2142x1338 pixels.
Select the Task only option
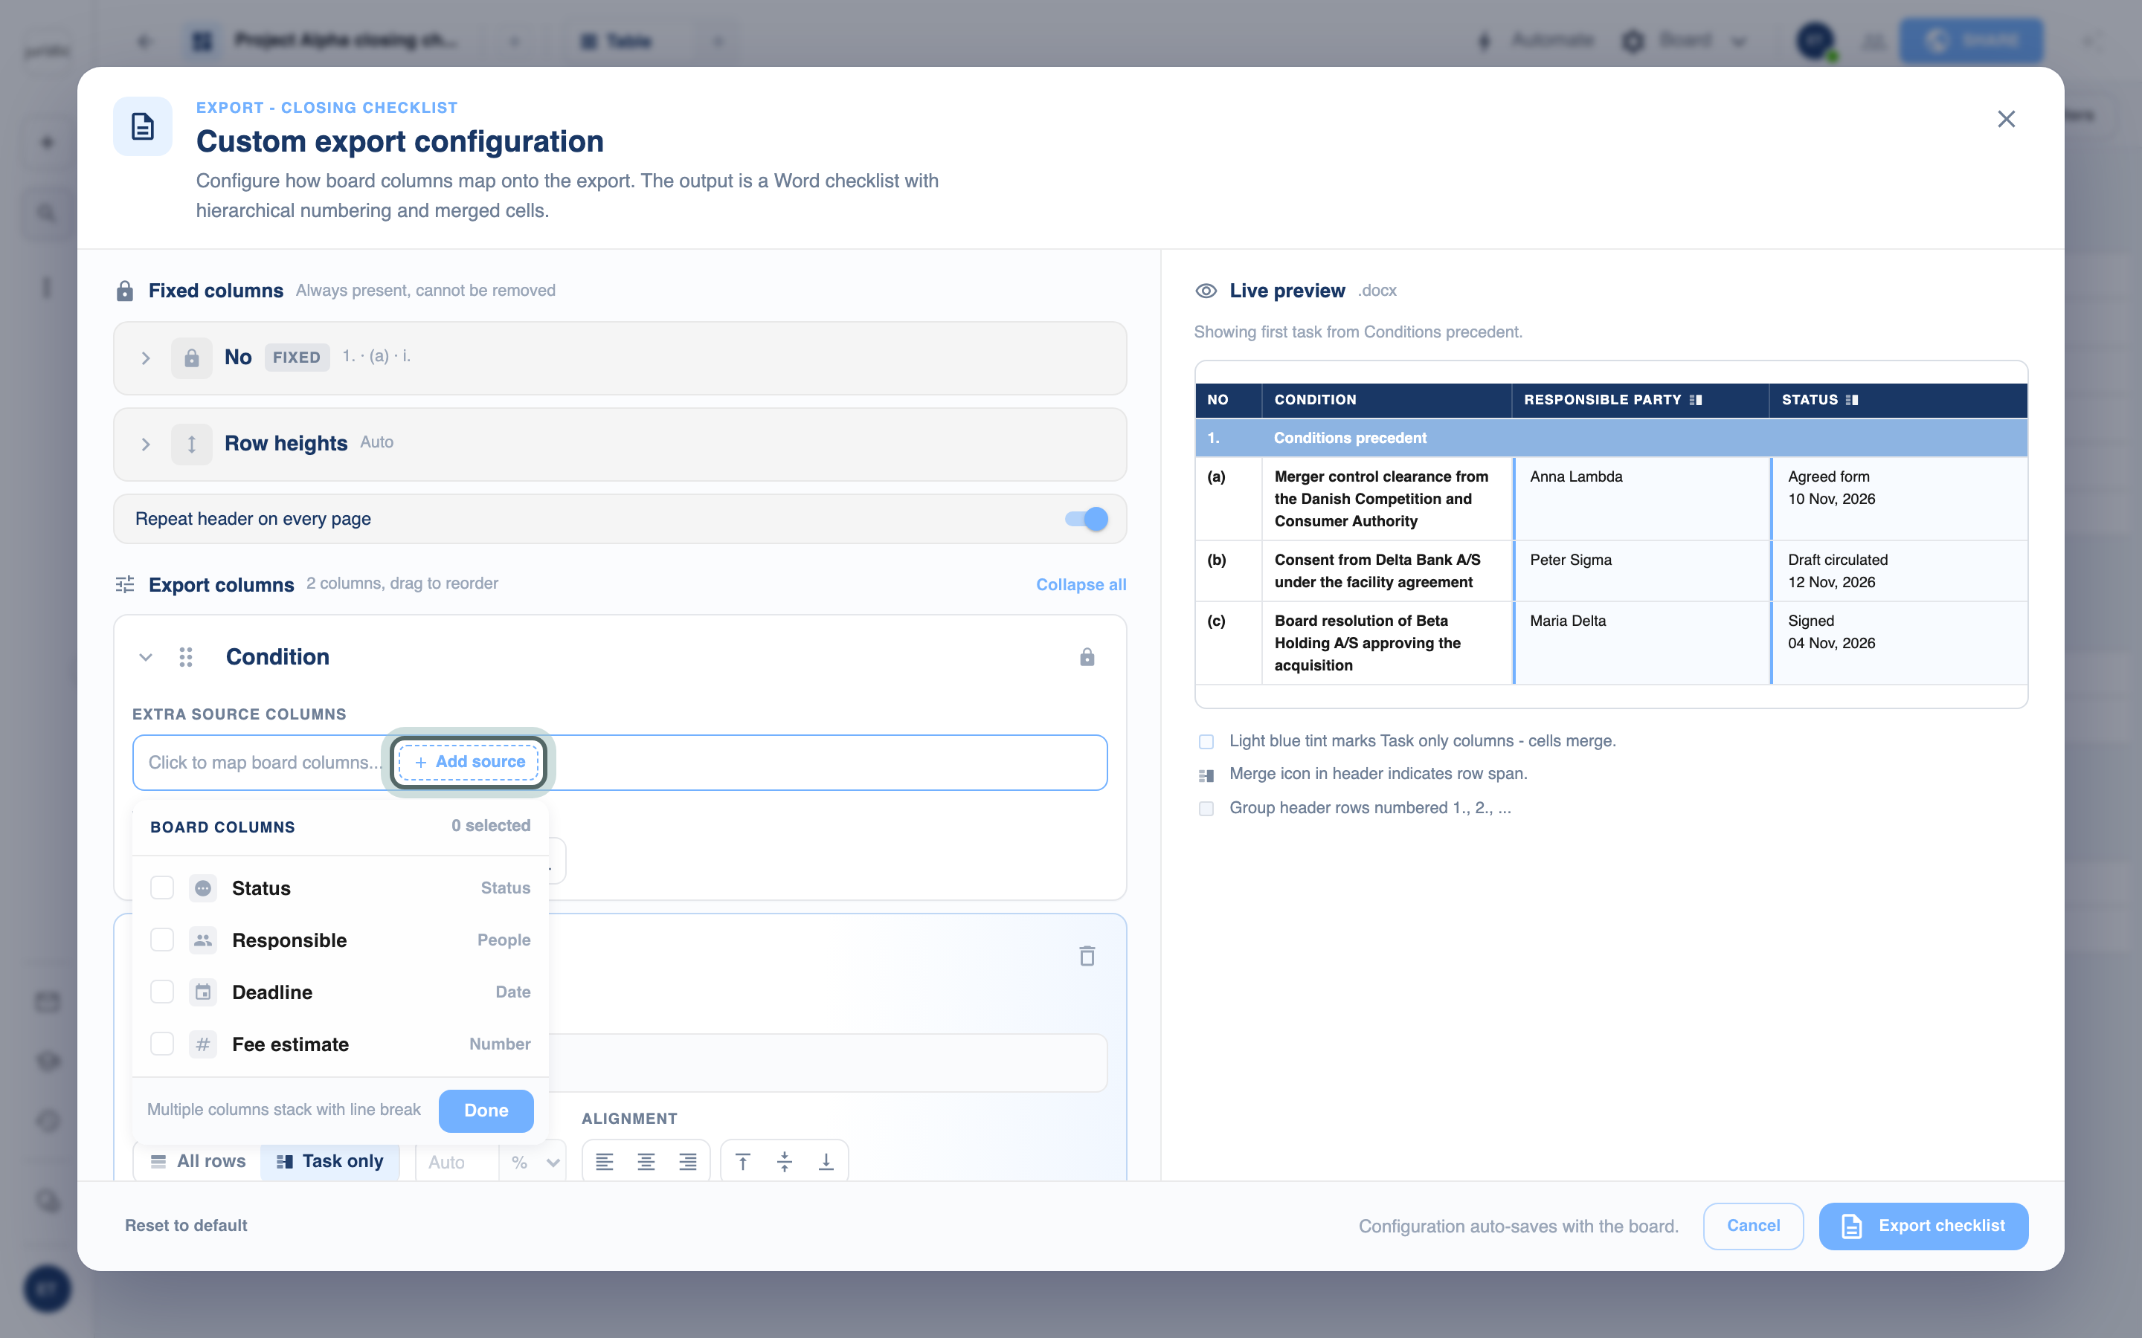(329, 1161)
